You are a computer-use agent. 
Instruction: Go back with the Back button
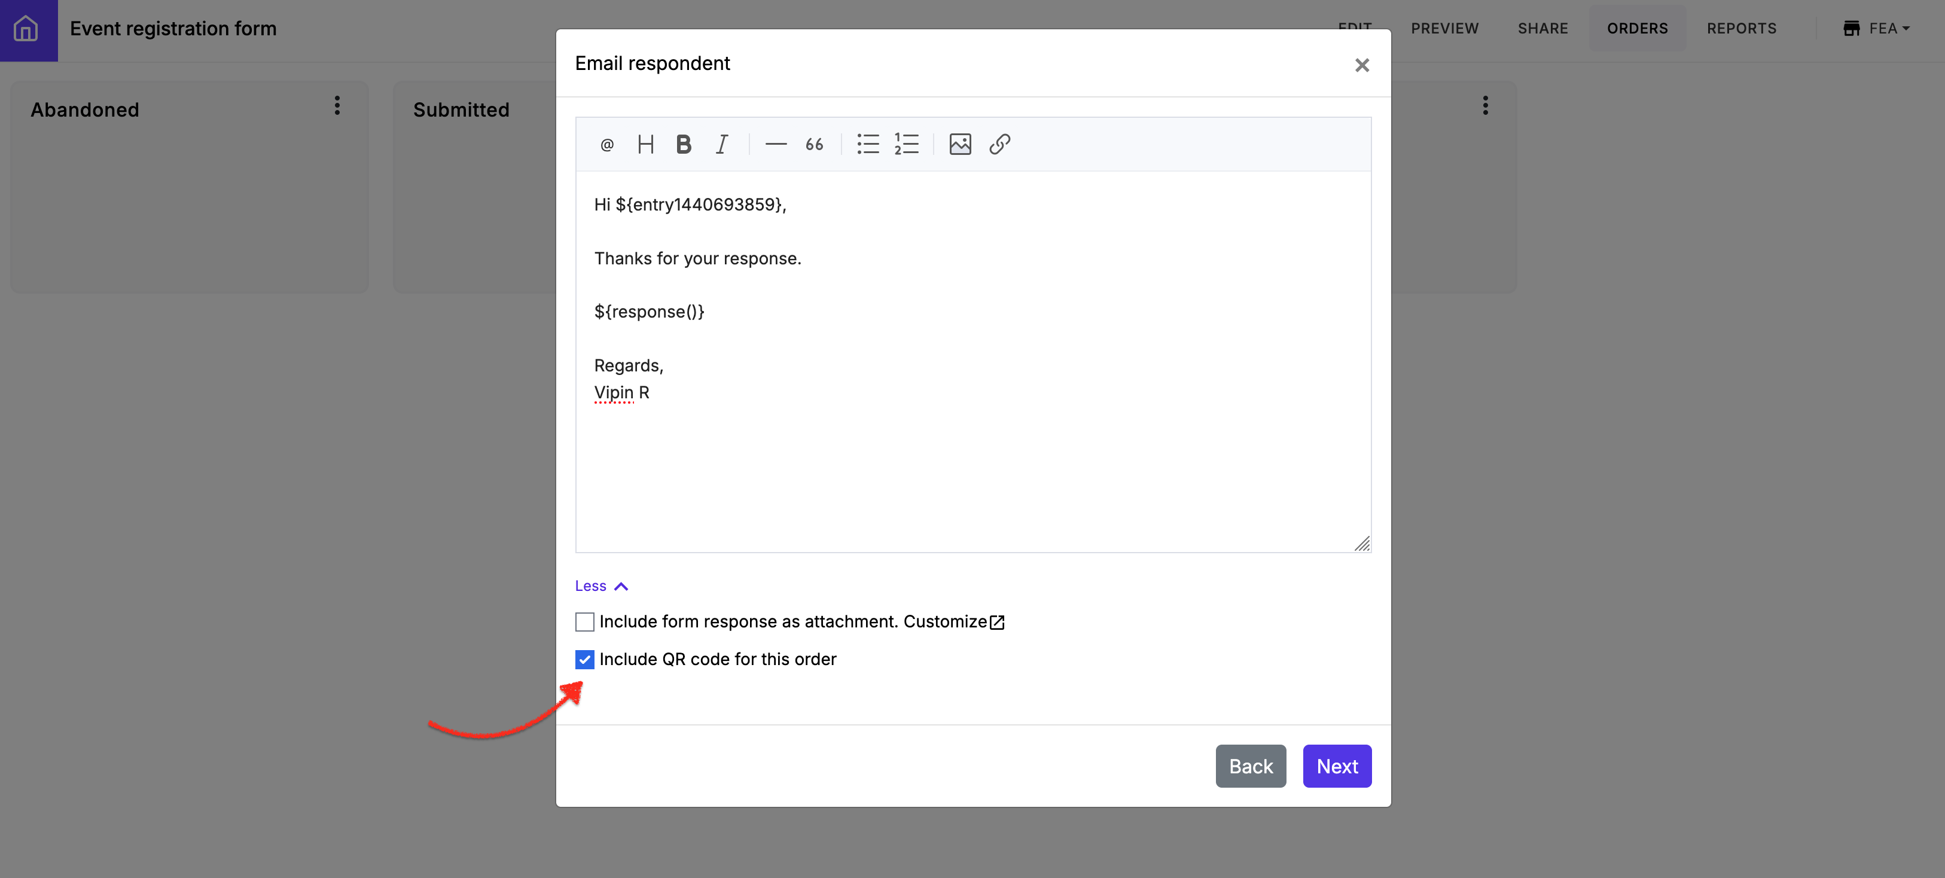pos(1251,766)
